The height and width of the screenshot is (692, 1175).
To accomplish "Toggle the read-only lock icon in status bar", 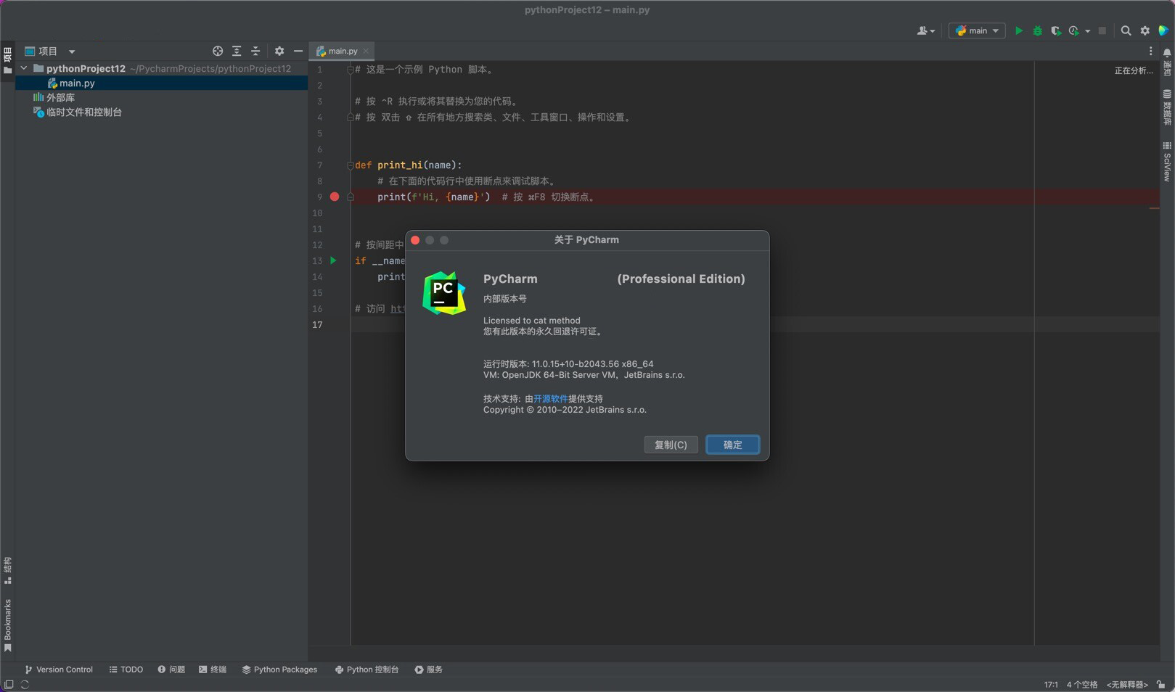I will [x=1161, y=684].
